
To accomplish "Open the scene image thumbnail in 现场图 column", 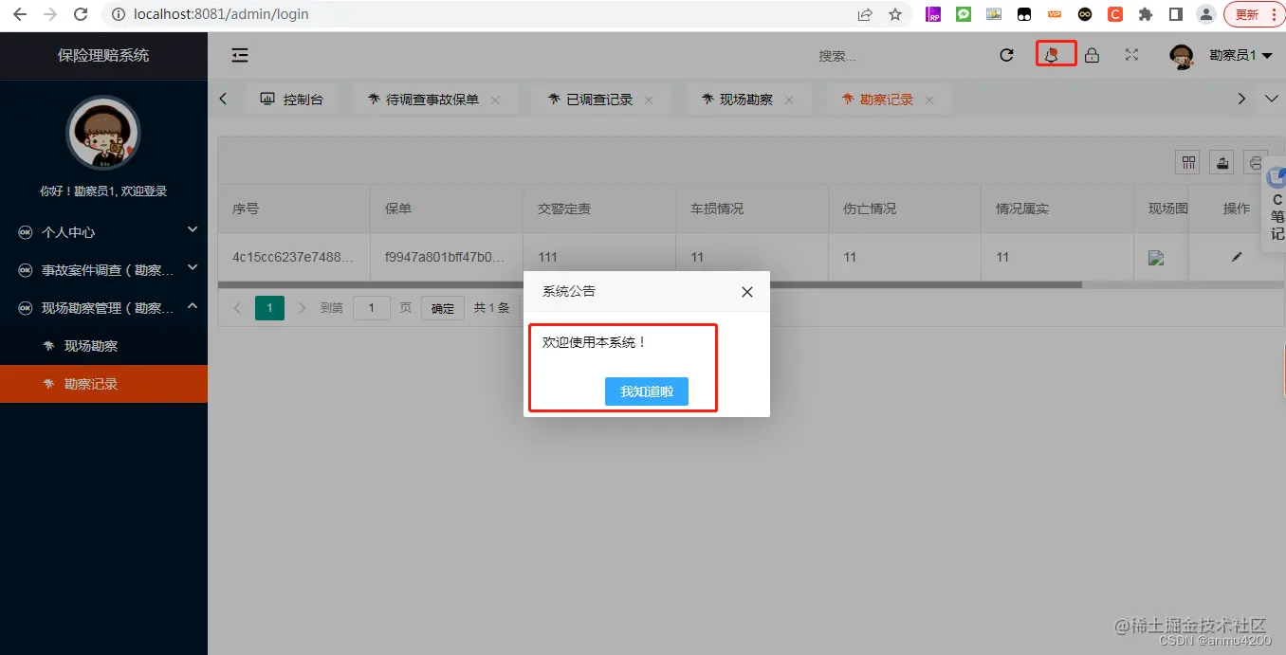I will 1159,256.
